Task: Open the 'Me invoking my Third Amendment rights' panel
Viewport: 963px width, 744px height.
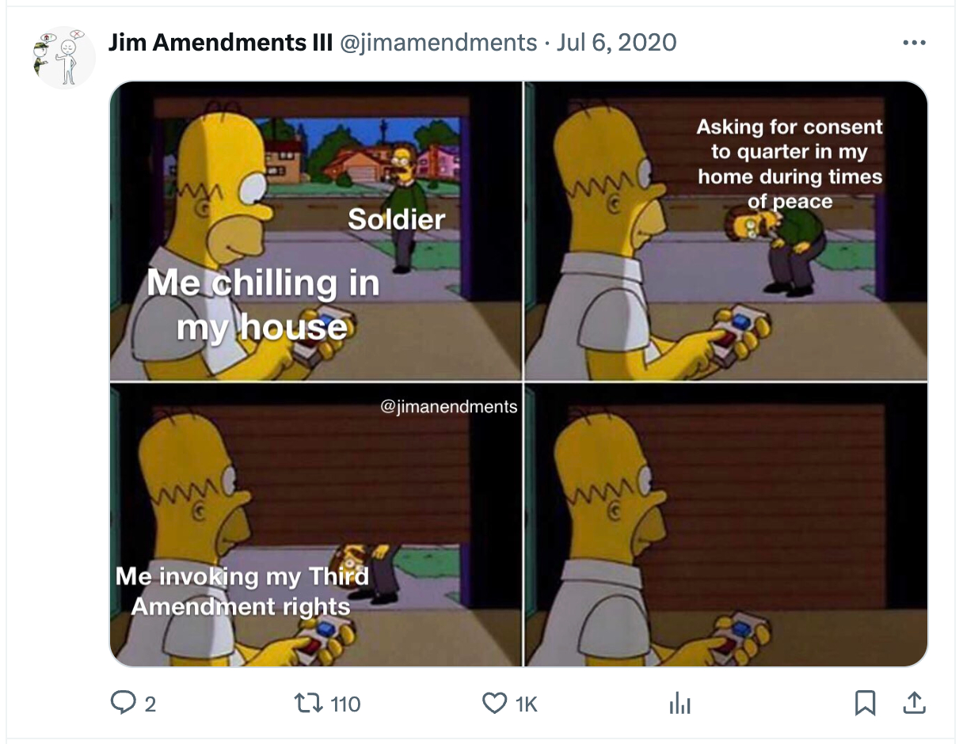Action: click(x=315, y=525)
